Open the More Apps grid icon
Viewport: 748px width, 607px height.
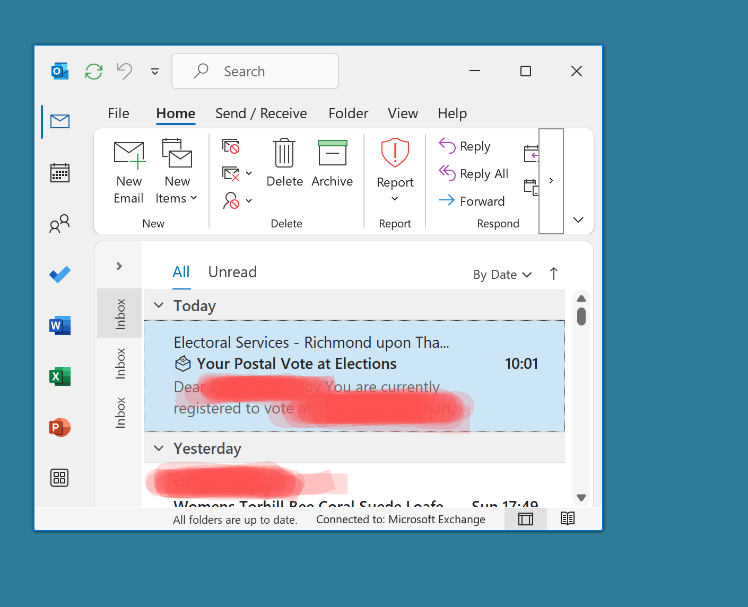59,478
